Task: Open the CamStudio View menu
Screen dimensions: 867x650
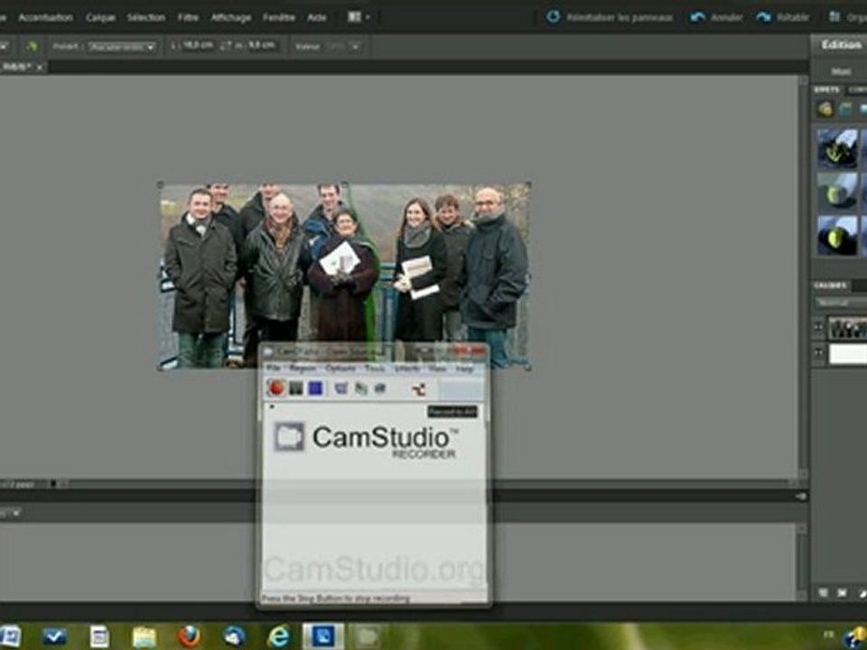Action: pyautogui.click(x=437, y=368)
